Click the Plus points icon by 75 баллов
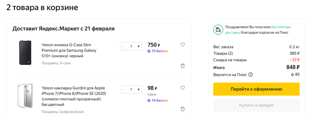This screenshot has width=310, height=117. point(149,51)
